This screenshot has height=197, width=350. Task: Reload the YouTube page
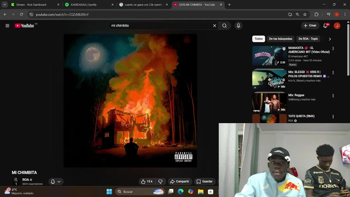pos(21,15)
